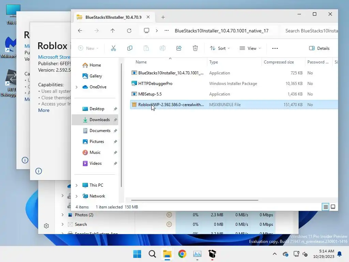Click the Rename icon in toolbar
This screenshot has height=262, width=349.
(163, 48)
